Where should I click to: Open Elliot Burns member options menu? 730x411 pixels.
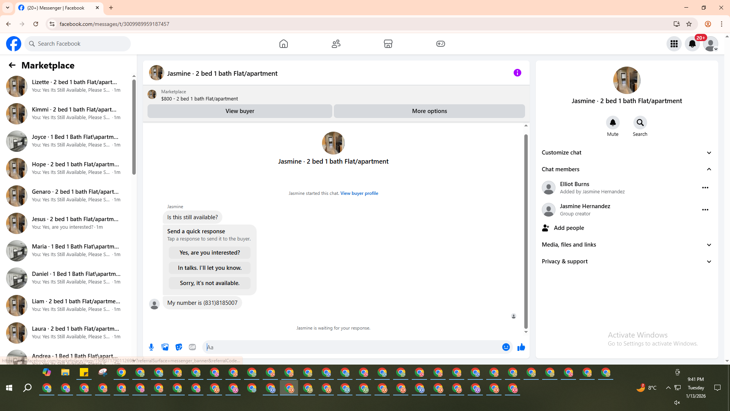(x=705, y=188)
